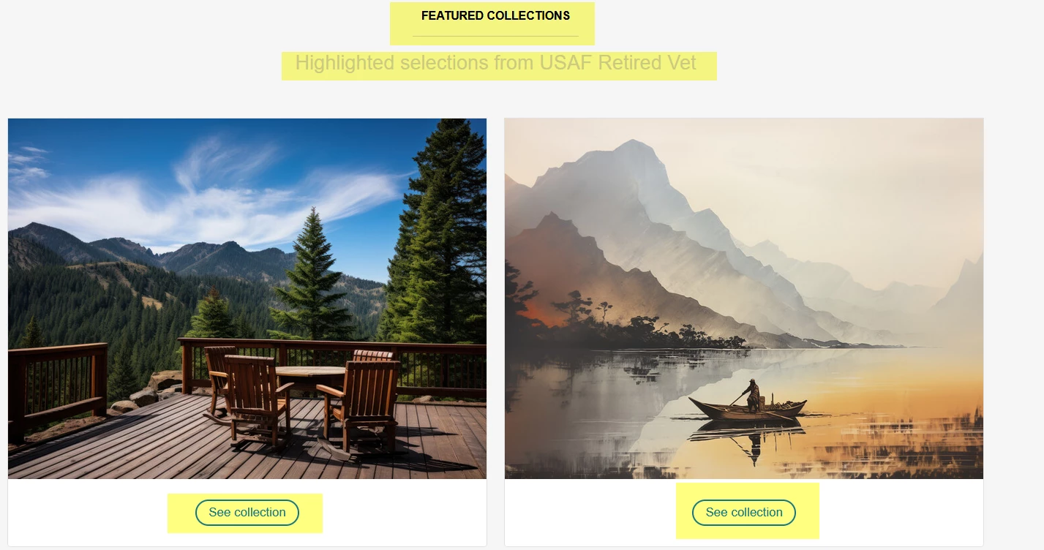This screenshot has height=550, width=1044.
Task: Click See collection under the deck photo
Action: point(247,513)
